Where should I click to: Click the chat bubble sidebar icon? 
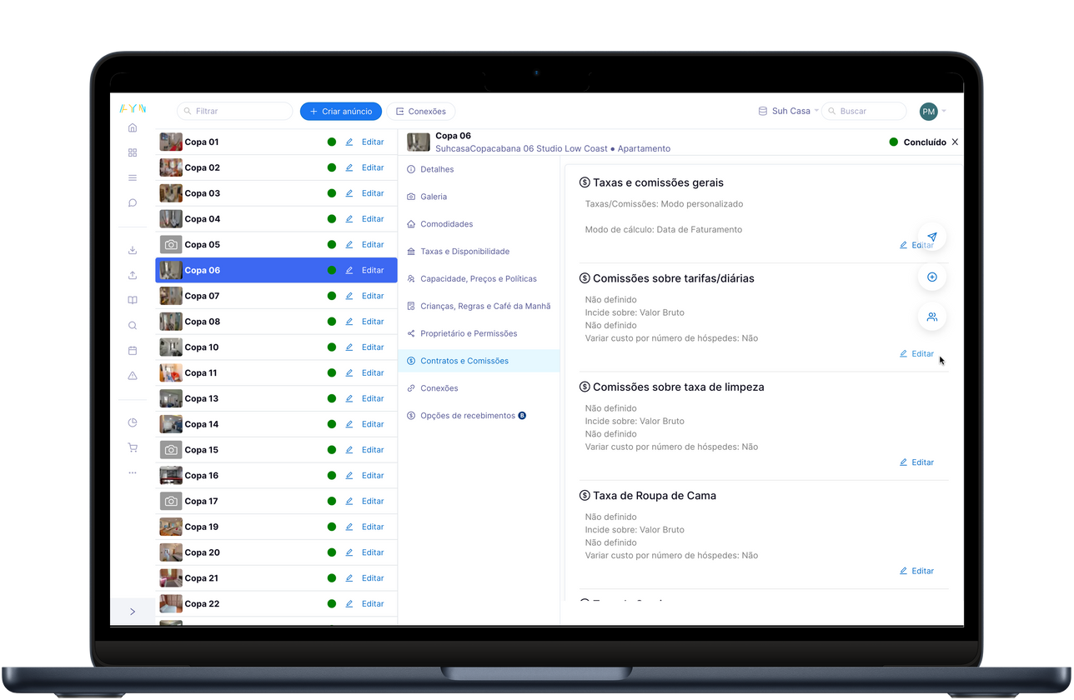tap(133, 203)
